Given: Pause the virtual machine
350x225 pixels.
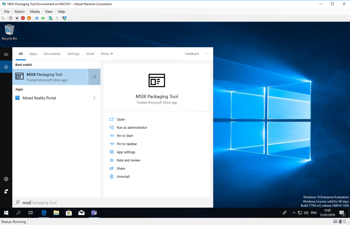Looking at the screenshot, I should (x=37, y=18).
